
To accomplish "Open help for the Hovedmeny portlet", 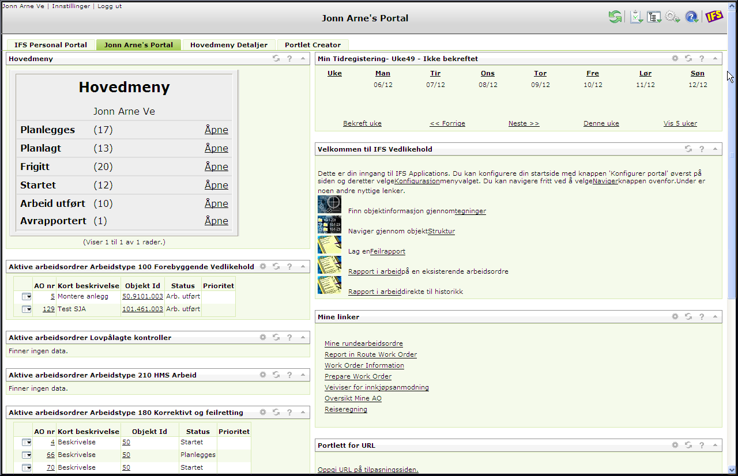I will coord(289,59).
